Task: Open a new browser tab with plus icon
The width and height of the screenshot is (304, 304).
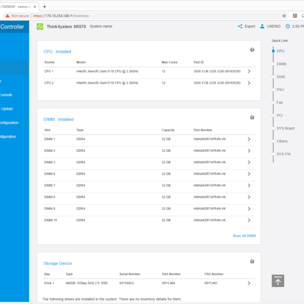Action: (44, 7)
